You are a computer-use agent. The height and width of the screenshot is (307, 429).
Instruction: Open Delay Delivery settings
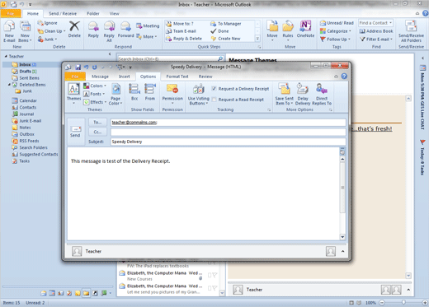(x=303, y=94)
